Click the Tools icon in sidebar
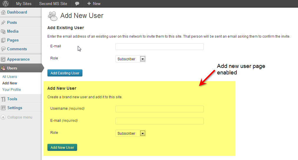 [3, 99]
